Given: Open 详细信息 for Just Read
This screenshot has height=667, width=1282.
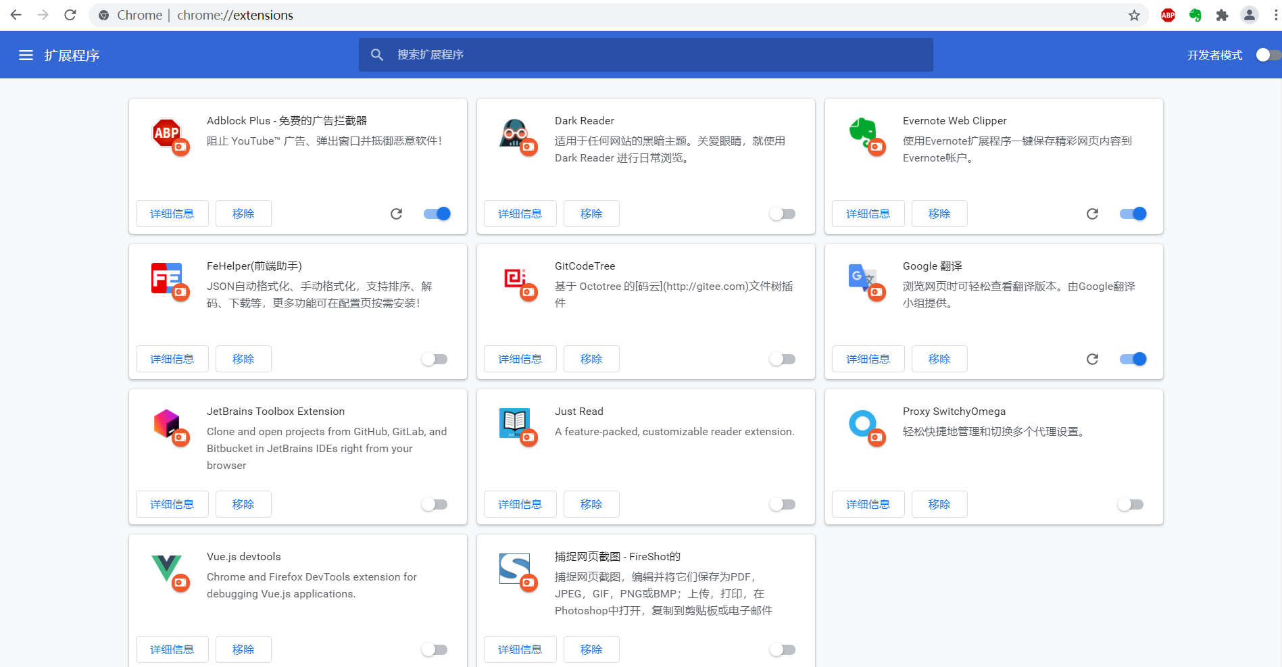Looking at the screenshot, I should (x=520, y=504).
